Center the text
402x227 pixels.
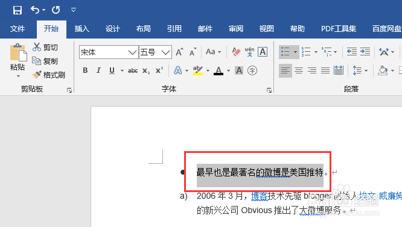[299, 70]
